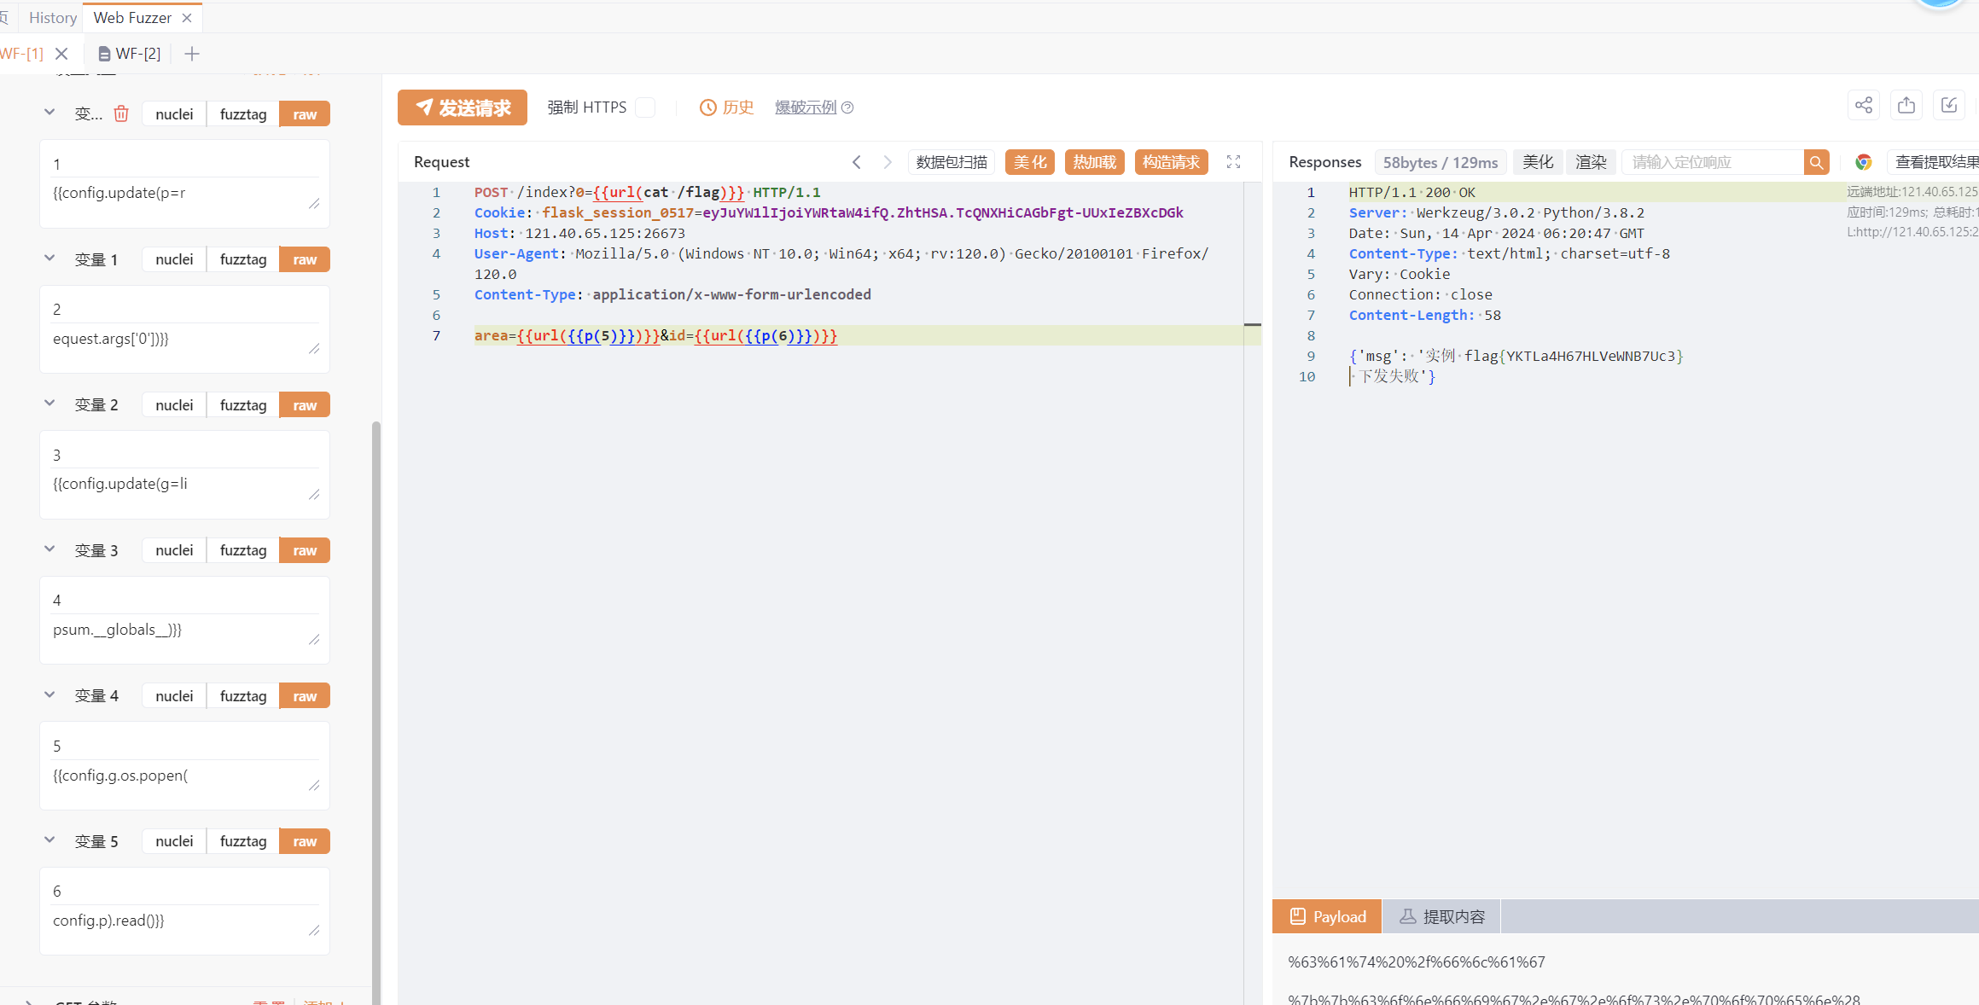The height and width of the screenshot is (1005, 1979).
Task: Add a new fuzzer tab with plus icon
Action: (192, 54)
